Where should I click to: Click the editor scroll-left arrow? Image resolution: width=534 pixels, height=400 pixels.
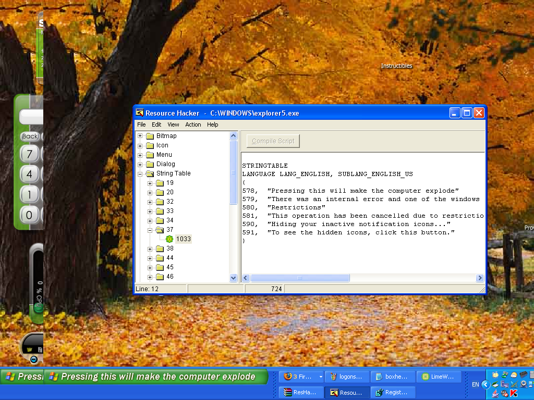tap(246, 278)
